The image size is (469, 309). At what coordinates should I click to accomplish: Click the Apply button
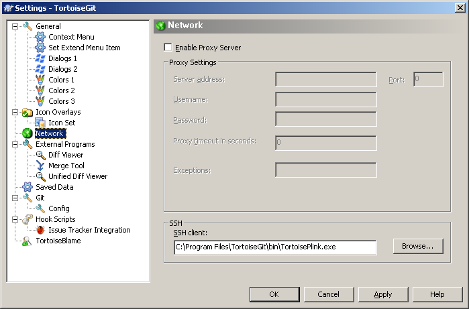tap(383, 294)
